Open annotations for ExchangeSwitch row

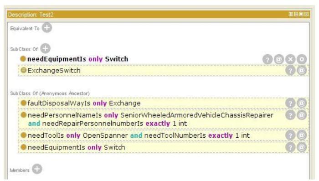click(x=302, y=71)
